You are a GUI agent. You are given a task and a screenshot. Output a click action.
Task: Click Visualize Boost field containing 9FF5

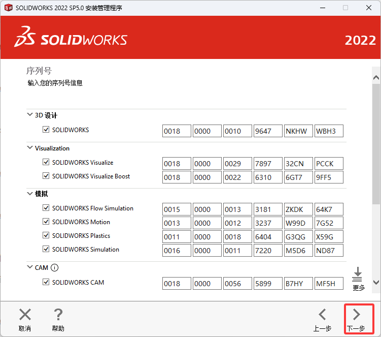[329, 177]
